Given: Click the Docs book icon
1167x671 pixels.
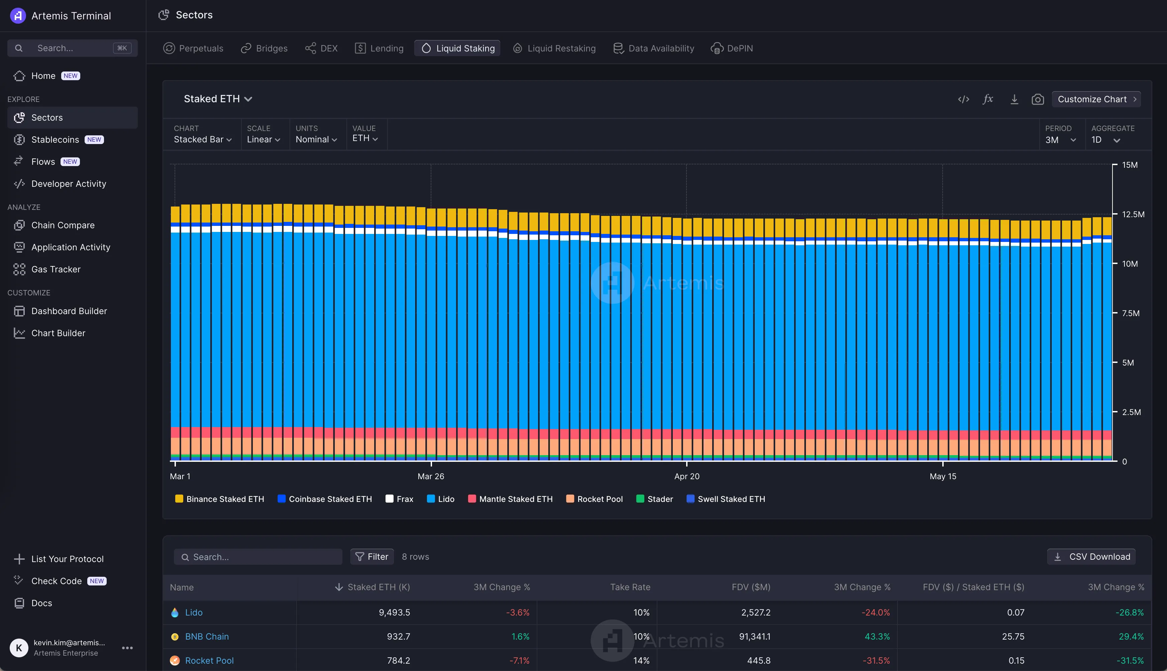Looking at the screenshot, I should tap(19, 603).
